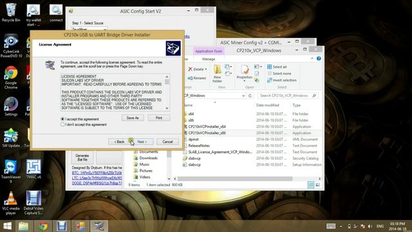Open the try wallet start desktop shortcut
The height and width of the screenshot is (232, 412).
[x=33, y=15]
